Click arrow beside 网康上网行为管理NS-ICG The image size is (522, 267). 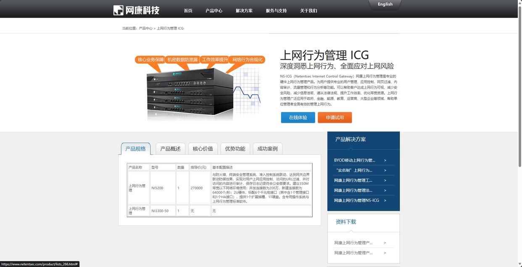tap(385, 201)
